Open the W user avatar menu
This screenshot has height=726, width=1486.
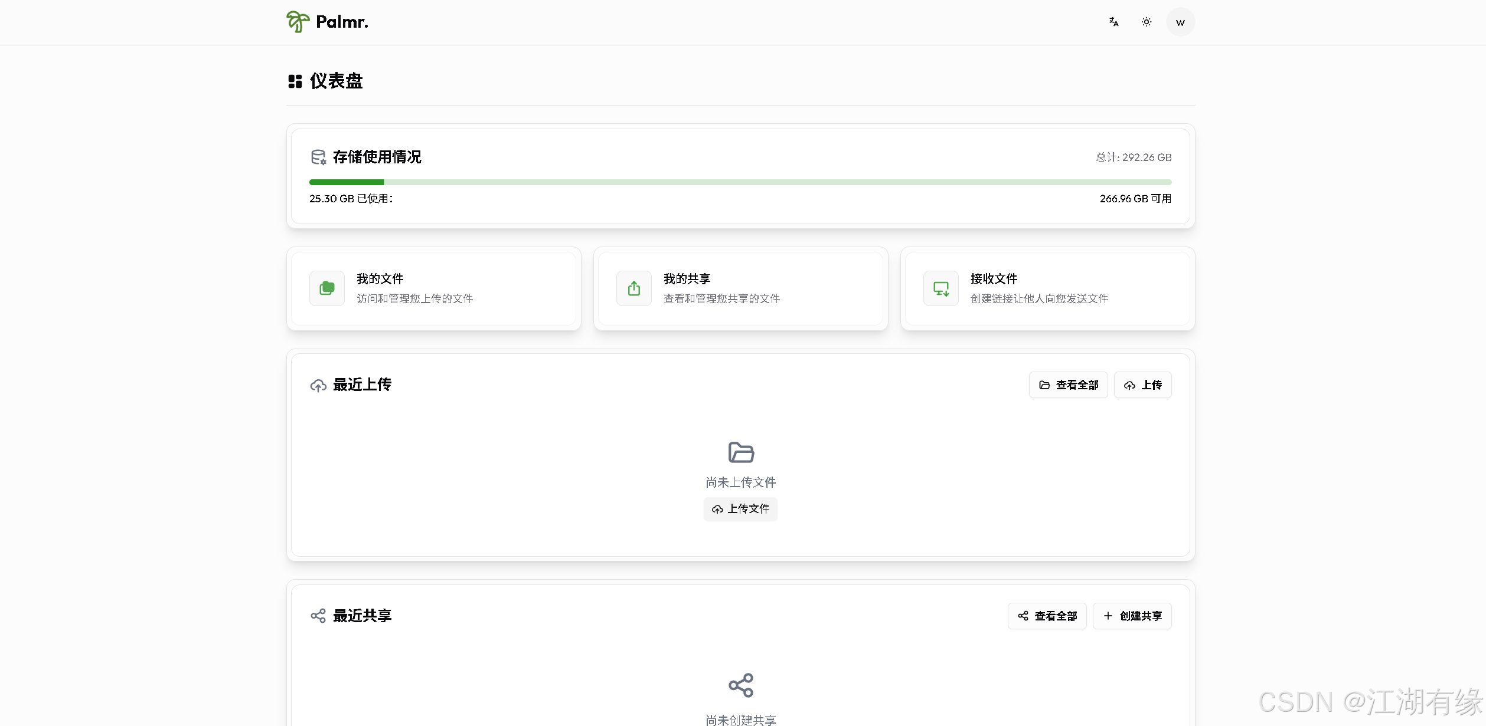pyautogui.click(x=1180, y=22)
